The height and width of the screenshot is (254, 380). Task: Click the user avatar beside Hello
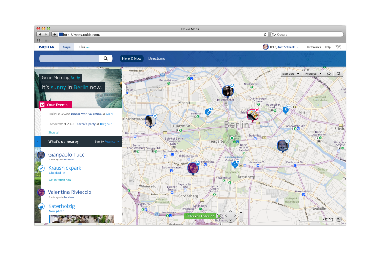pyautogui.click(x=265, y=47)
